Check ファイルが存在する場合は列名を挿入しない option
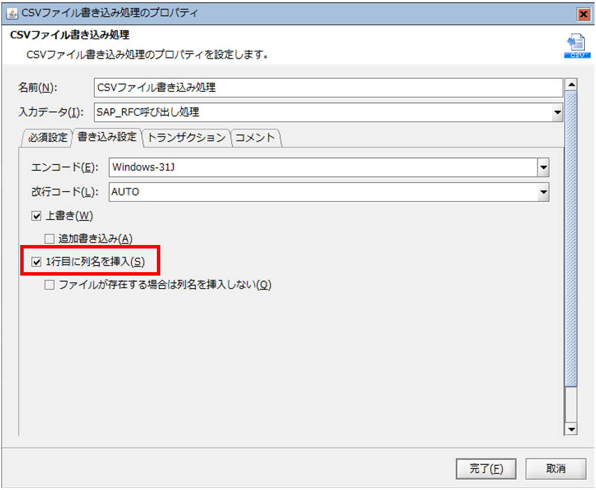596x490 pixels. point(49,285)
